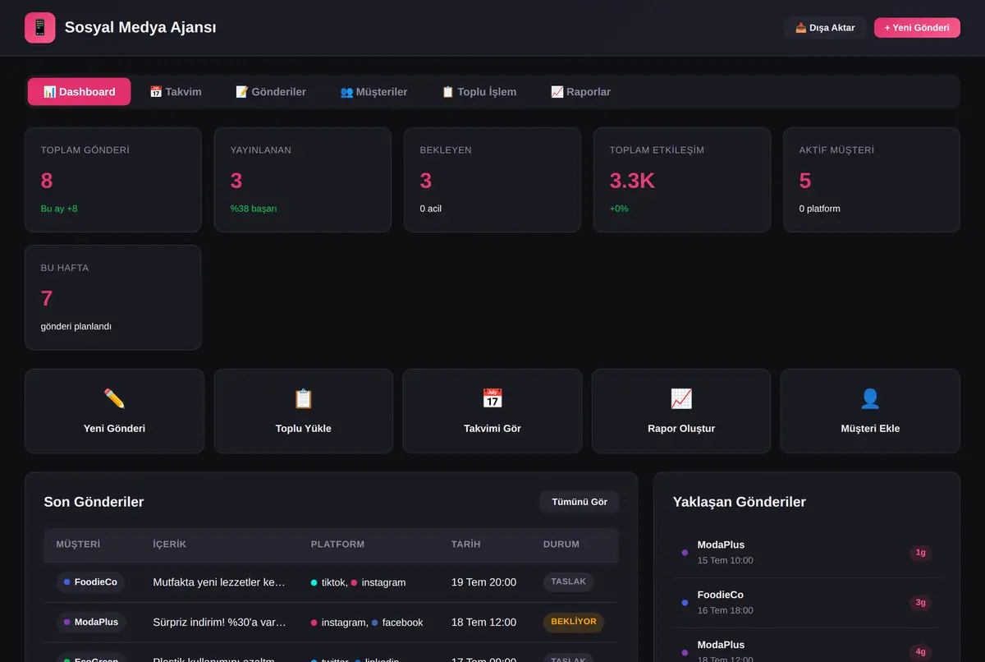This screenshot has width=985, height=662.
Task: Click the FoodieCo badge in the Son Gönderiler table
Action: point(90,582)
